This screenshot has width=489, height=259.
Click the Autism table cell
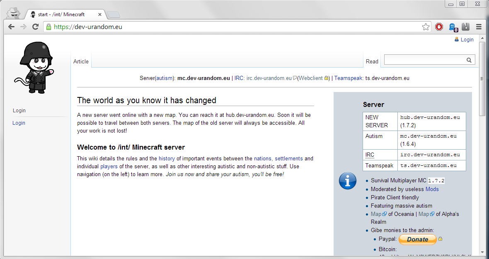[380, 140]
